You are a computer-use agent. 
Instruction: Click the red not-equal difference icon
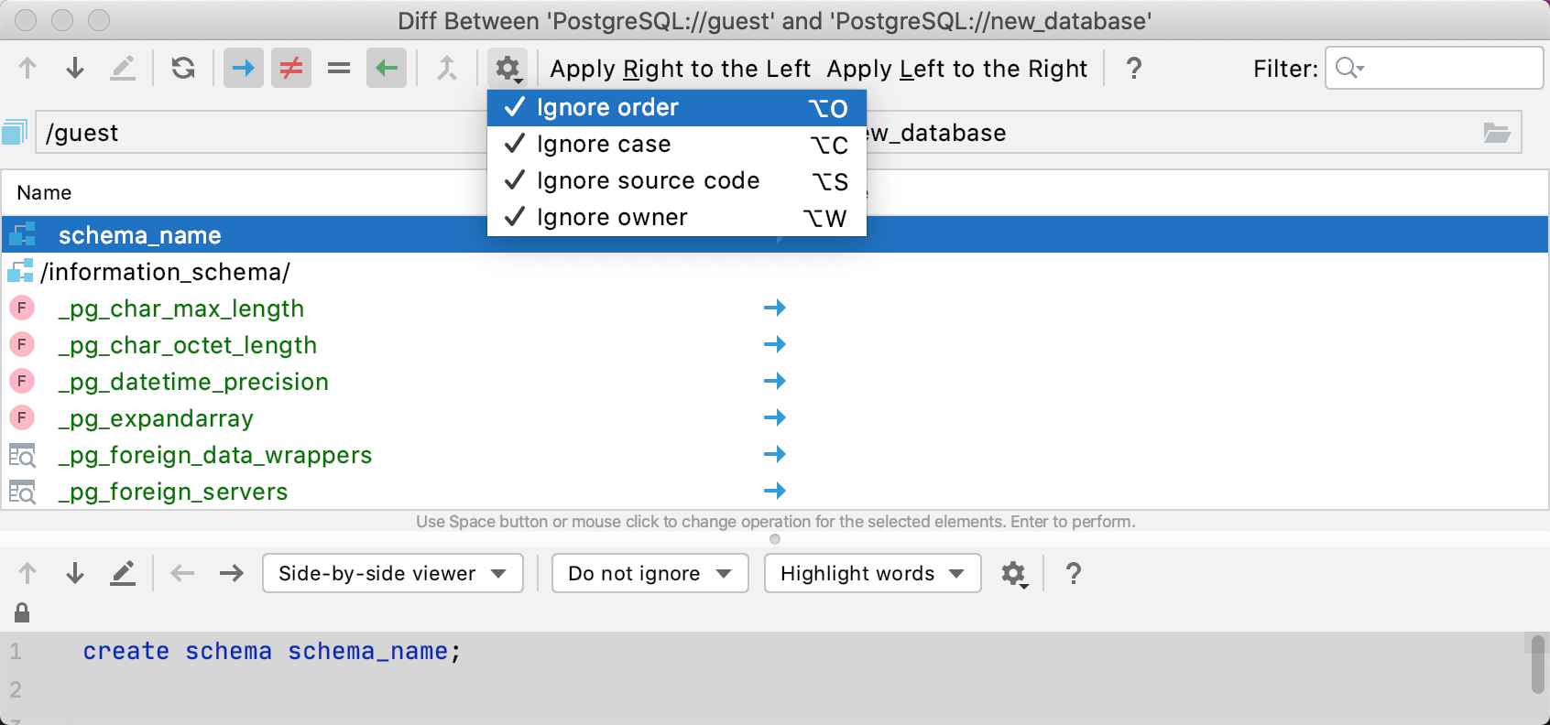(x=290, y=68)
